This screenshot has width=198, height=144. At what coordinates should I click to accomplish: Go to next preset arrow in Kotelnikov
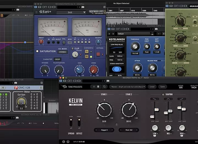coord(113,34)
